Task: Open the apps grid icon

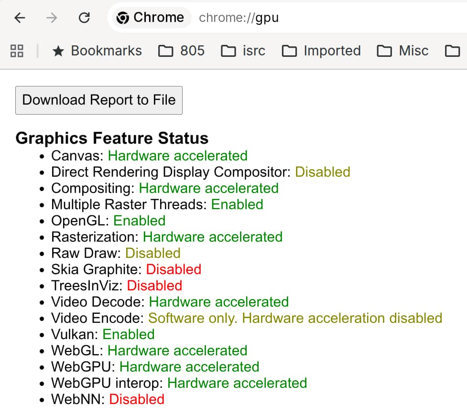Action: click(x=17, y=51)
